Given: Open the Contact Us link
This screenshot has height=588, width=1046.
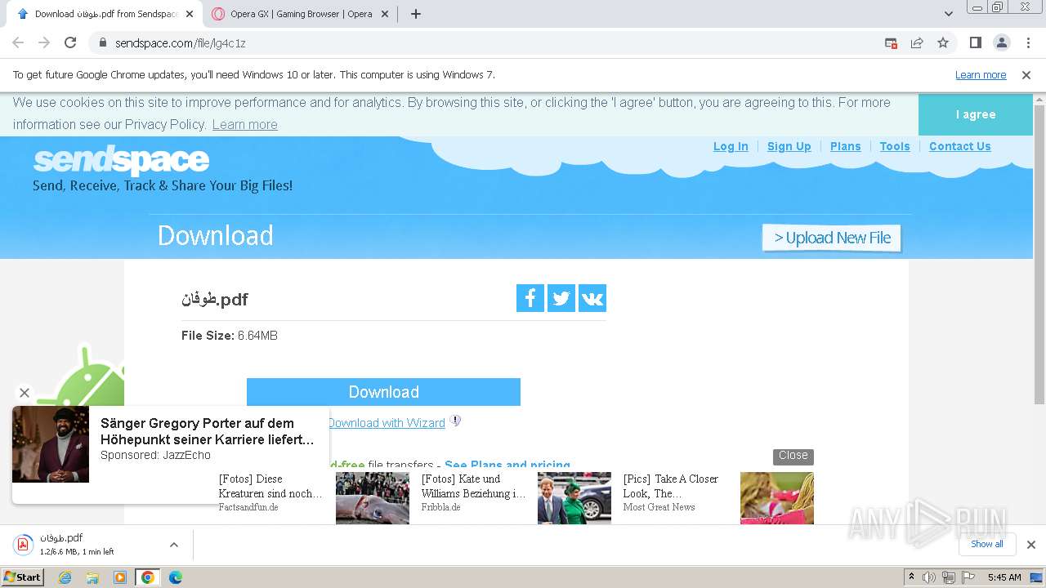Looking at the screenshot, I should click(x=960, y=146).
